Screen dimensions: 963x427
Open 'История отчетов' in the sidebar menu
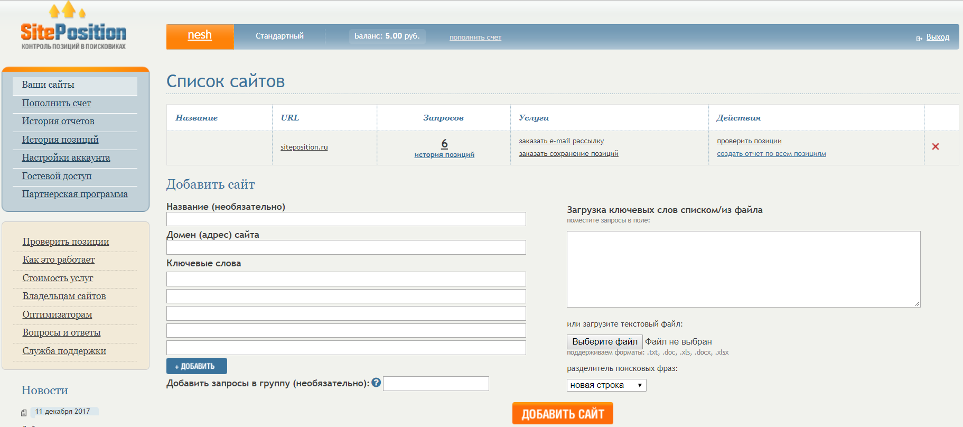coord(58,121)
